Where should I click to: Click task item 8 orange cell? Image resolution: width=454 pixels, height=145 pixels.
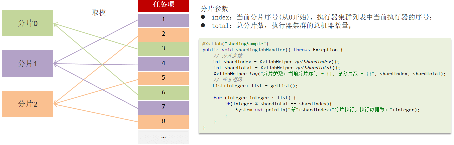[x=163, y=122]
